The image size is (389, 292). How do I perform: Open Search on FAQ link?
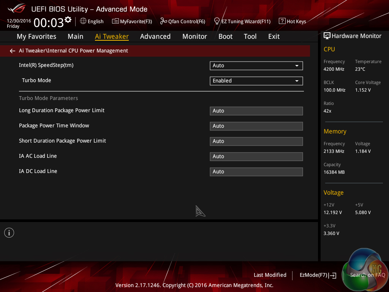coord(367,275)
